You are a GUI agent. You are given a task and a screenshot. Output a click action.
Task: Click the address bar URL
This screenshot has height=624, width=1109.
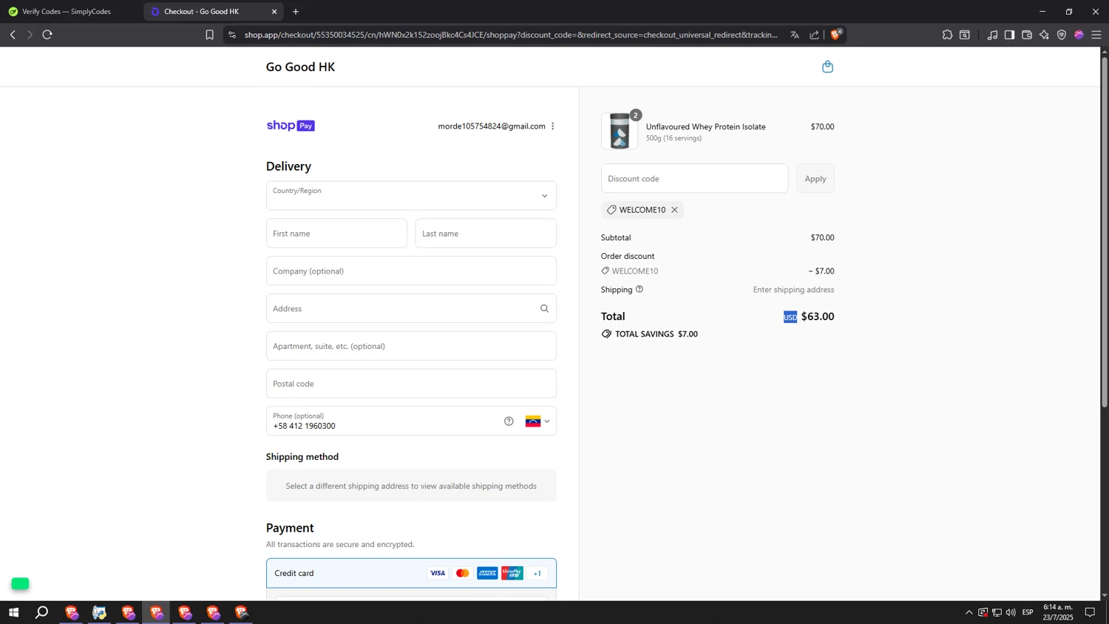coord(511,35)
